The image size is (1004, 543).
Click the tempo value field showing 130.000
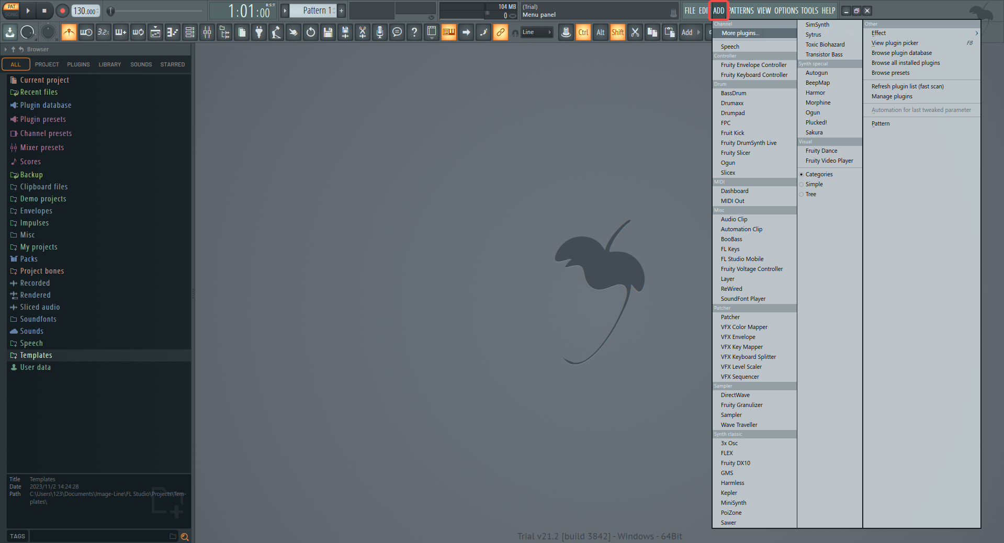coord(84,10)
